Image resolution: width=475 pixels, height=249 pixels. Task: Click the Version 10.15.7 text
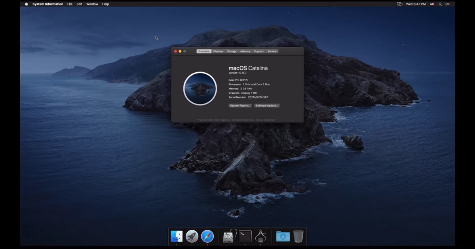(x=237, y=73)
